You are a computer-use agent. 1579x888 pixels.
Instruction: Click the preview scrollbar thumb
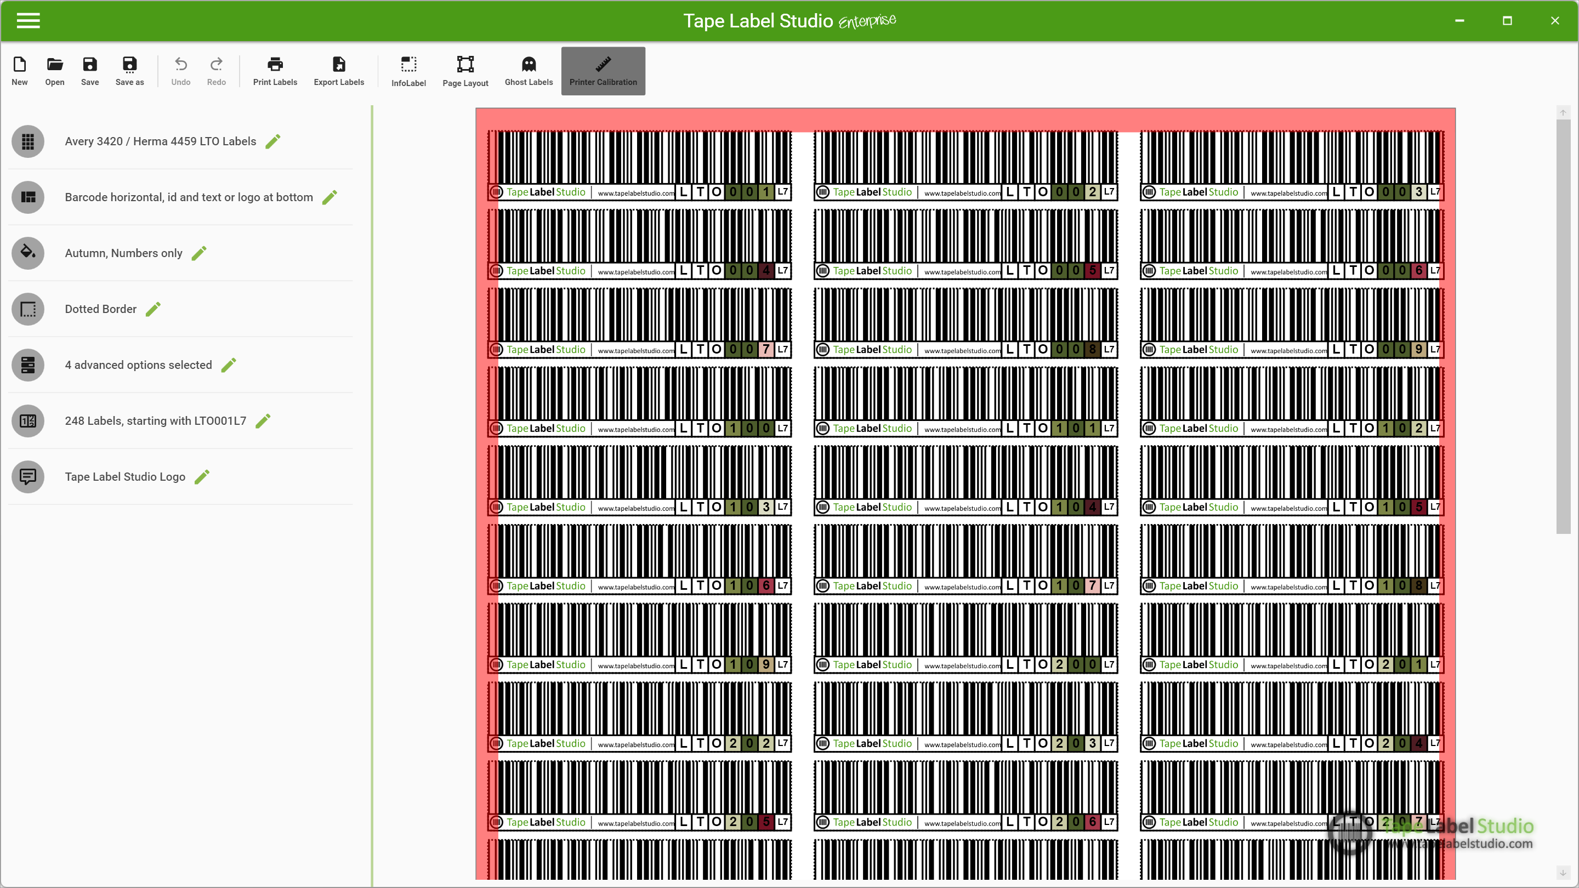pyautogui.click(x=1563, y=326)
